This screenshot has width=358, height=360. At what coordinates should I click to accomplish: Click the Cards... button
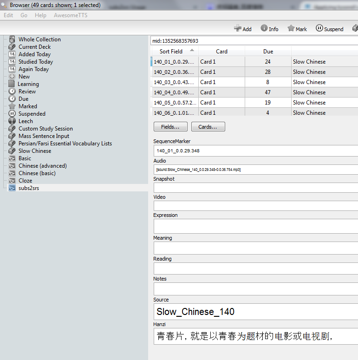208,127
